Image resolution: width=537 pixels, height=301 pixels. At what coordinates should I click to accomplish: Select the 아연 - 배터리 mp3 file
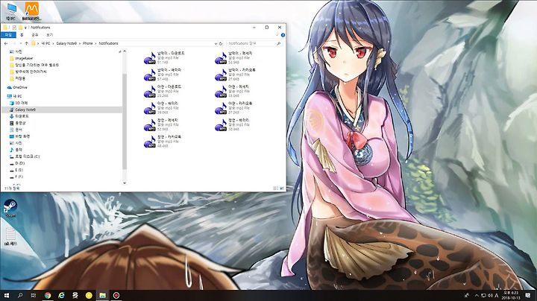pos(163,108)
